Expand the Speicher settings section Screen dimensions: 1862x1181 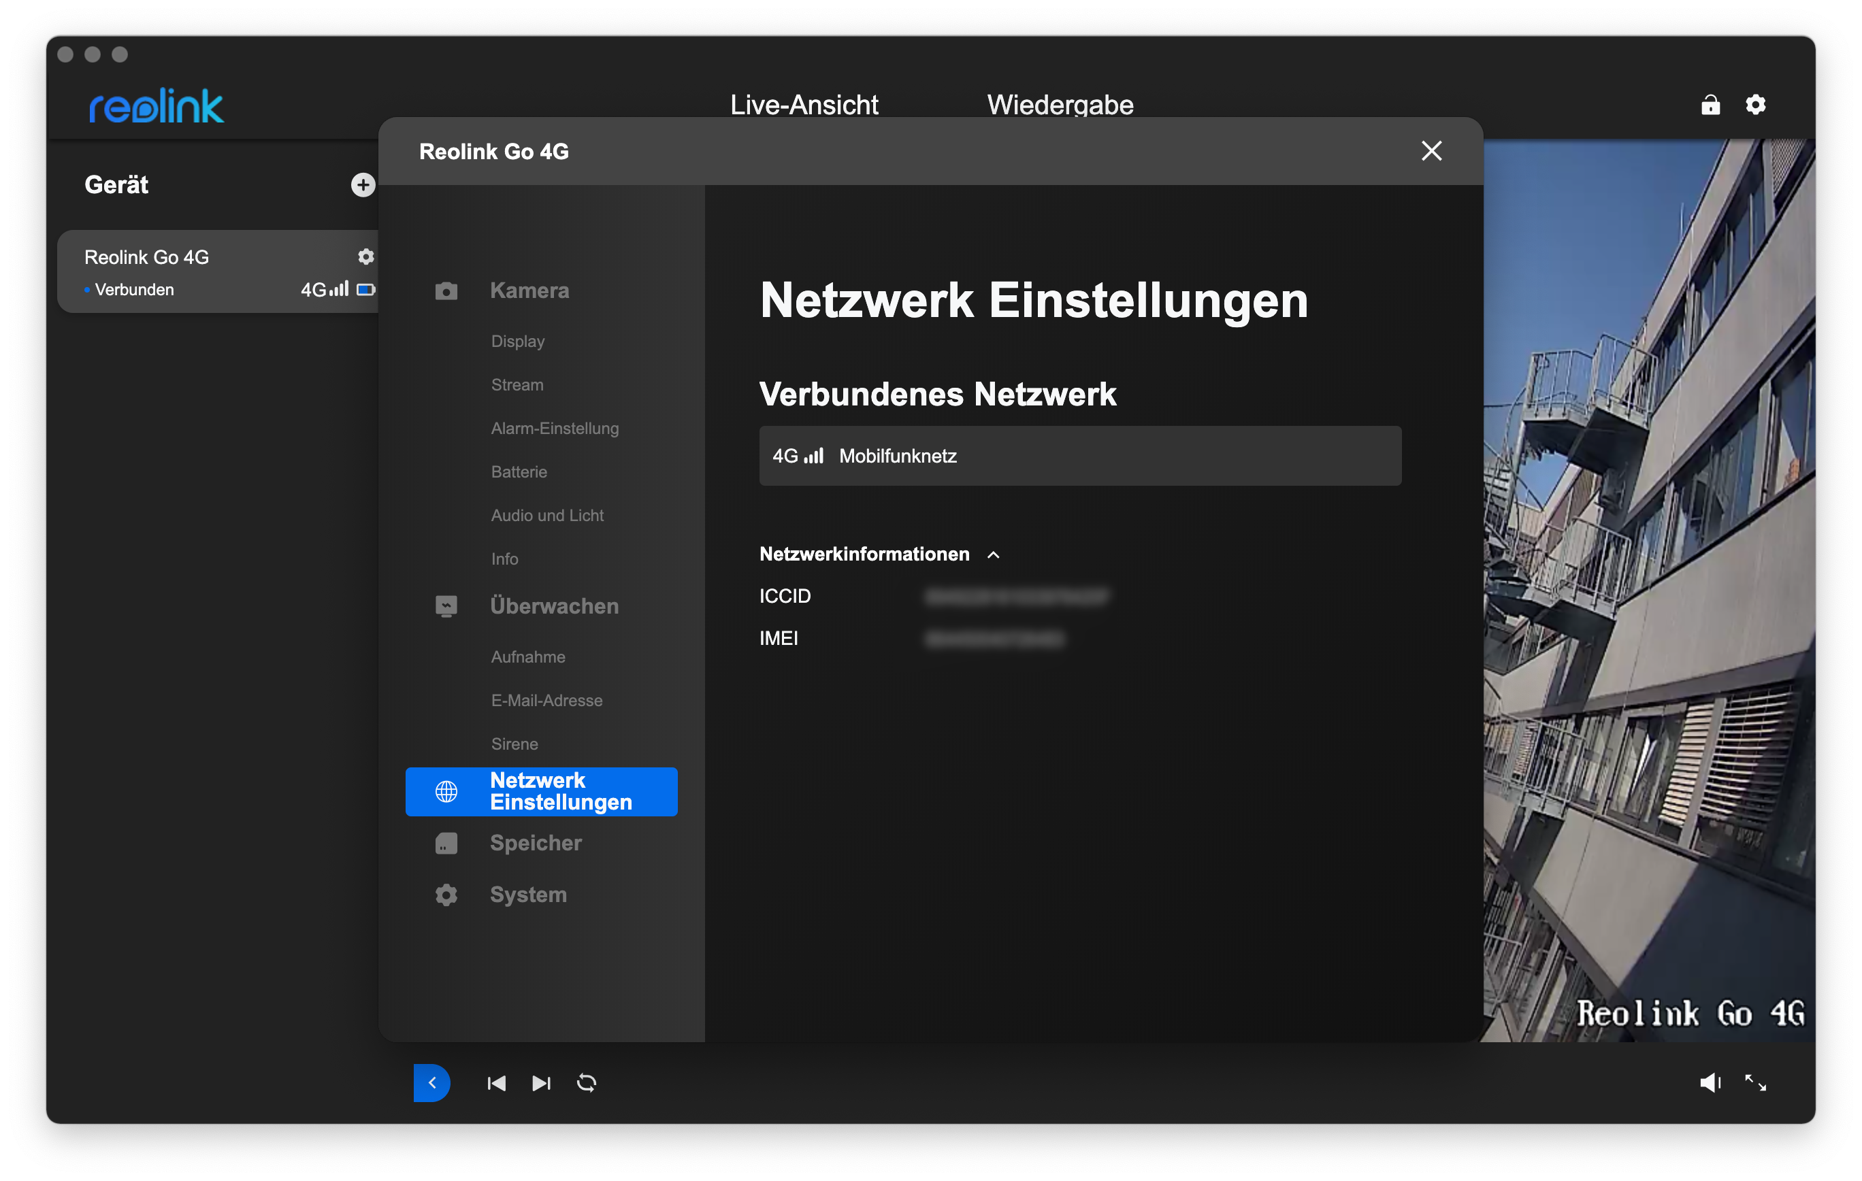coord(535,842)
